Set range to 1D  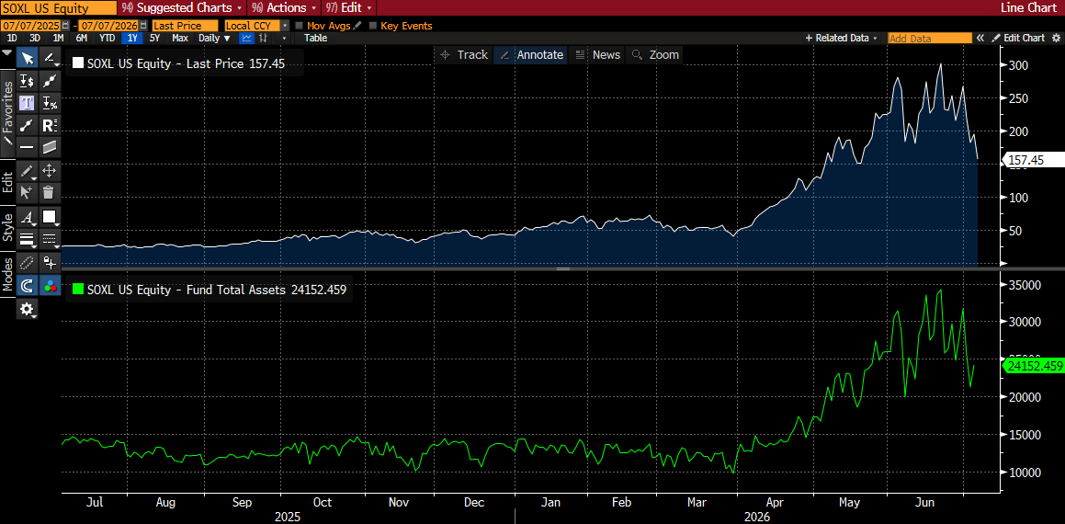point(12,38)
